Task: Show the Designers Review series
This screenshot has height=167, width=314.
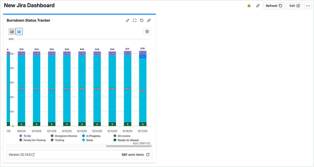Action: (64, 136)
